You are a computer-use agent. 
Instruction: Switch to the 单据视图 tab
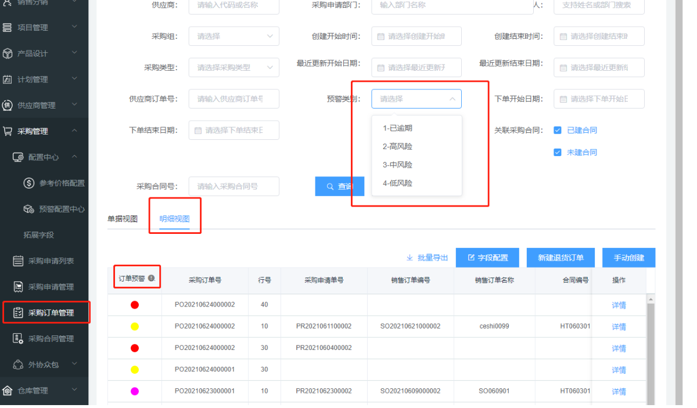[123, 219]
